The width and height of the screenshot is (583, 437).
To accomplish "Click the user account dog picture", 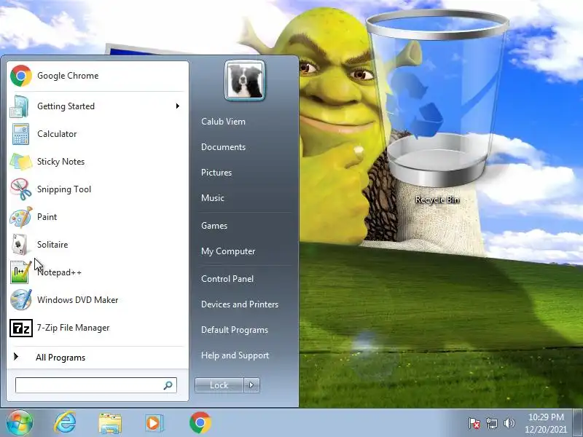I will pyautogui.click(x=245, y=80).
